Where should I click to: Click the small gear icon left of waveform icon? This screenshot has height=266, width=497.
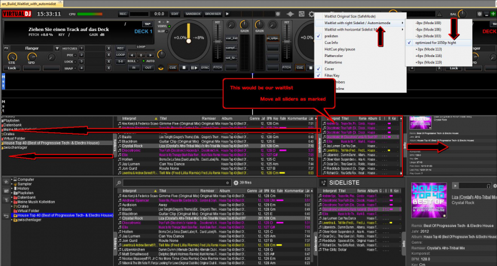(x=278, y=14)
